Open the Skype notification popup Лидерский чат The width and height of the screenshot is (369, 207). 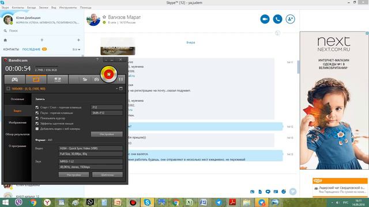coord(340,190)
